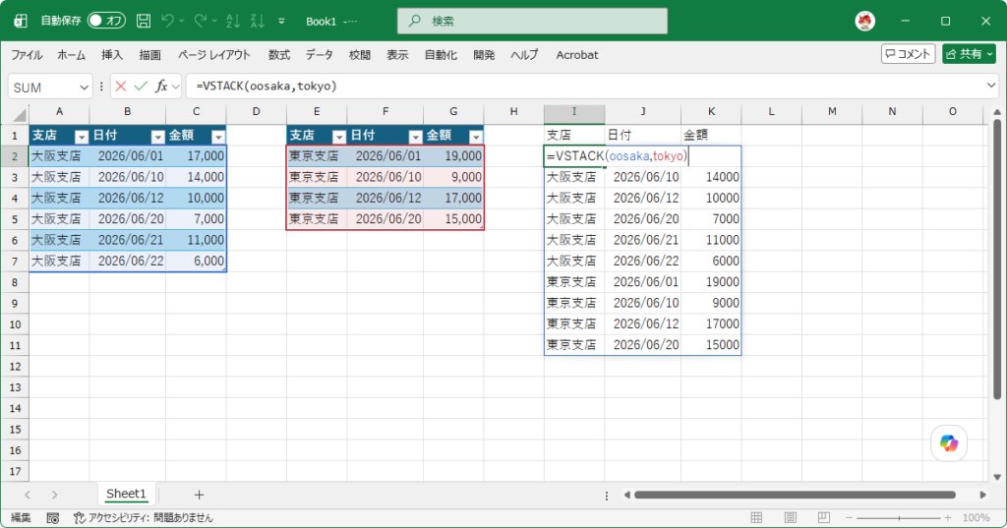Viewport: 1007px width, 528px height.
Task: Open filter dropdown for 金額 in column G
Action: tap(476, 137)
